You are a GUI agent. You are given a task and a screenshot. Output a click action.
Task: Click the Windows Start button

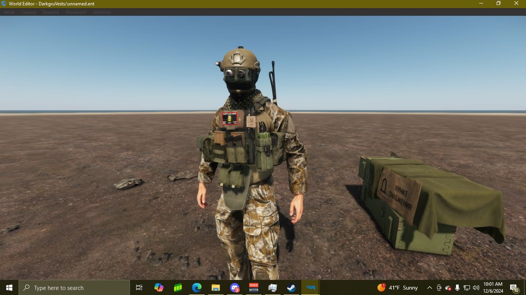pyautogui.click(x=9, y=287)
